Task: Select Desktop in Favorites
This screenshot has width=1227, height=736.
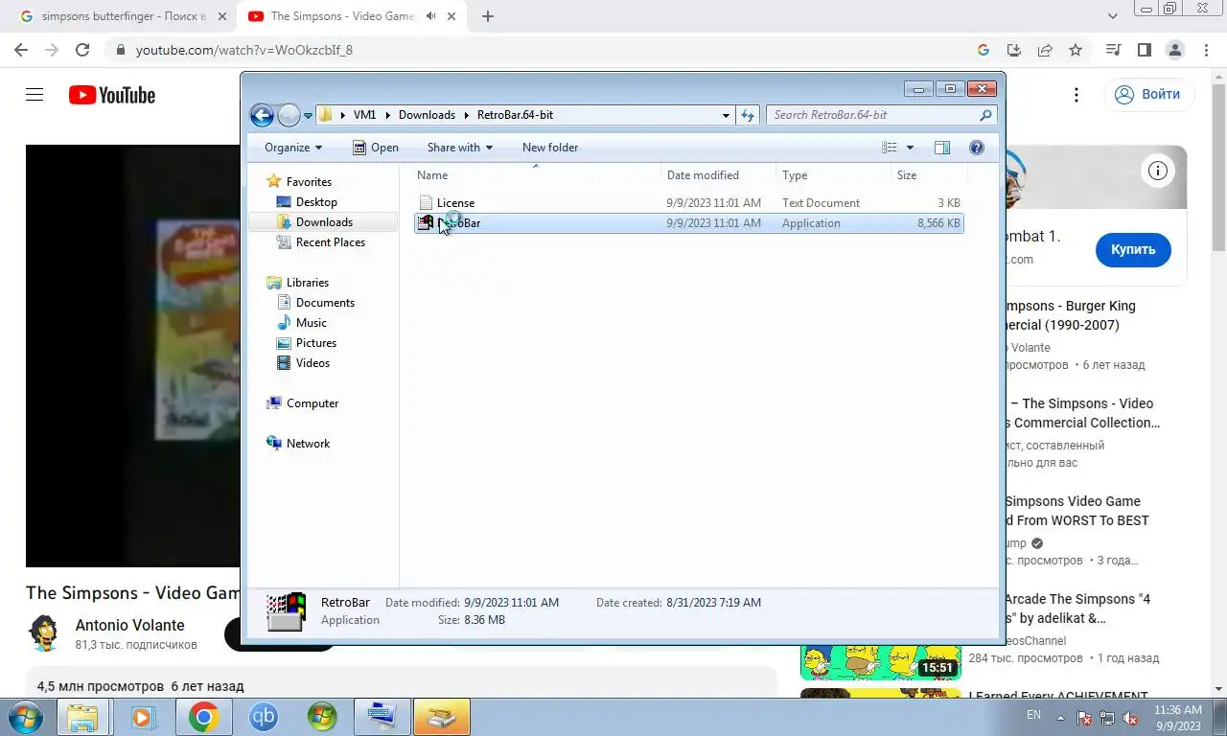Action: pos(316,202)
